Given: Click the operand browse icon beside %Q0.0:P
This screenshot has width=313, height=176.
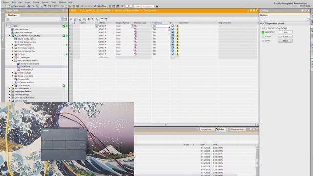Looking at the screenshot, I should click(96, 26).
